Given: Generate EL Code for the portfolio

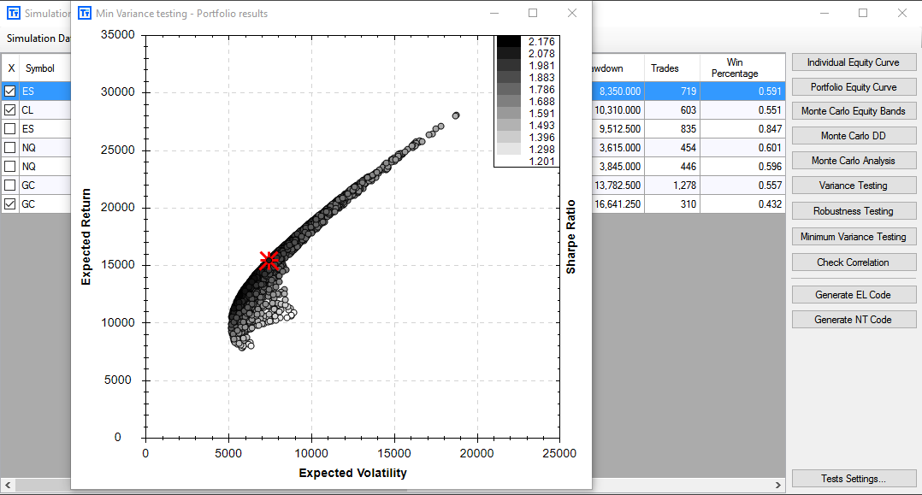Looking at the screenshot, I should [854, 295].
